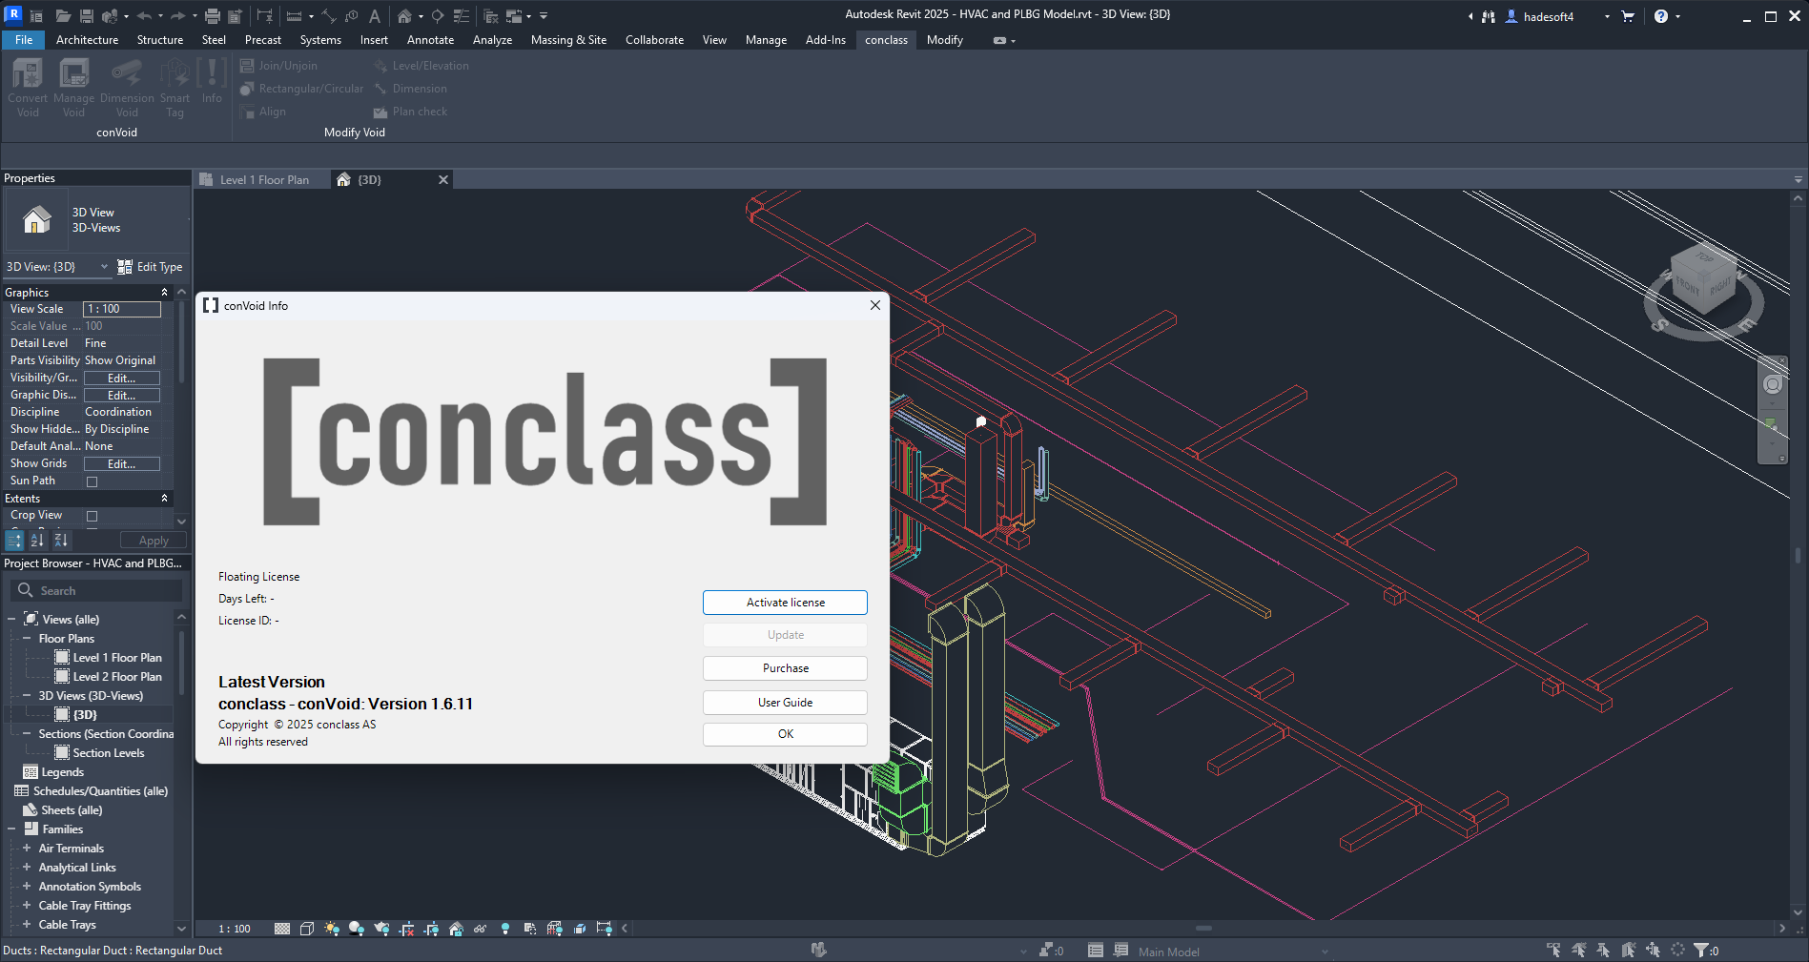Viewport: 1809px width, 962px height.
Task: Toggle Sun Path icon in view control bar
Action: click(332, 929)
